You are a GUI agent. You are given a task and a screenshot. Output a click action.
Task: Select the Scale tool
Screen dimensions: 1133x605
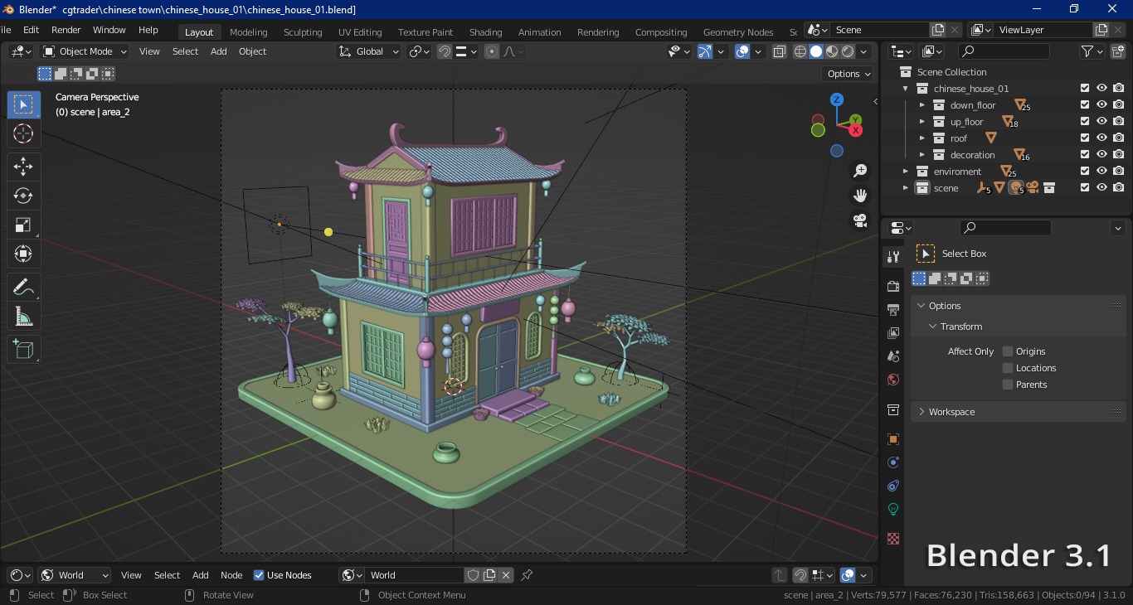pos(23,225)
